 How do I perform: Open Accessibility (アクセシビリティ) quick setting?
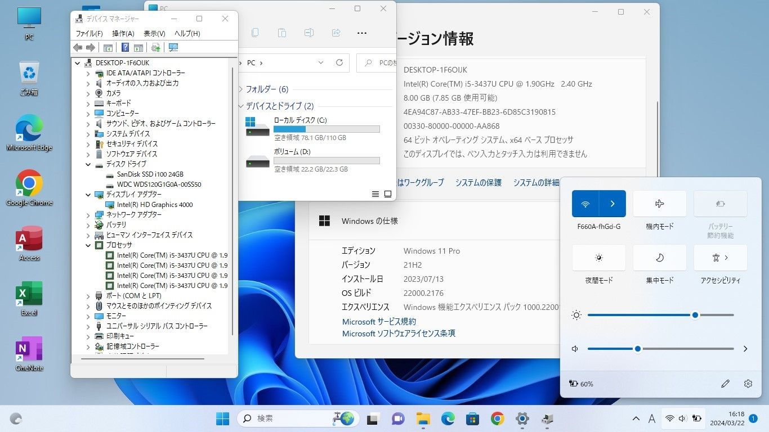(x=721, y=258)
